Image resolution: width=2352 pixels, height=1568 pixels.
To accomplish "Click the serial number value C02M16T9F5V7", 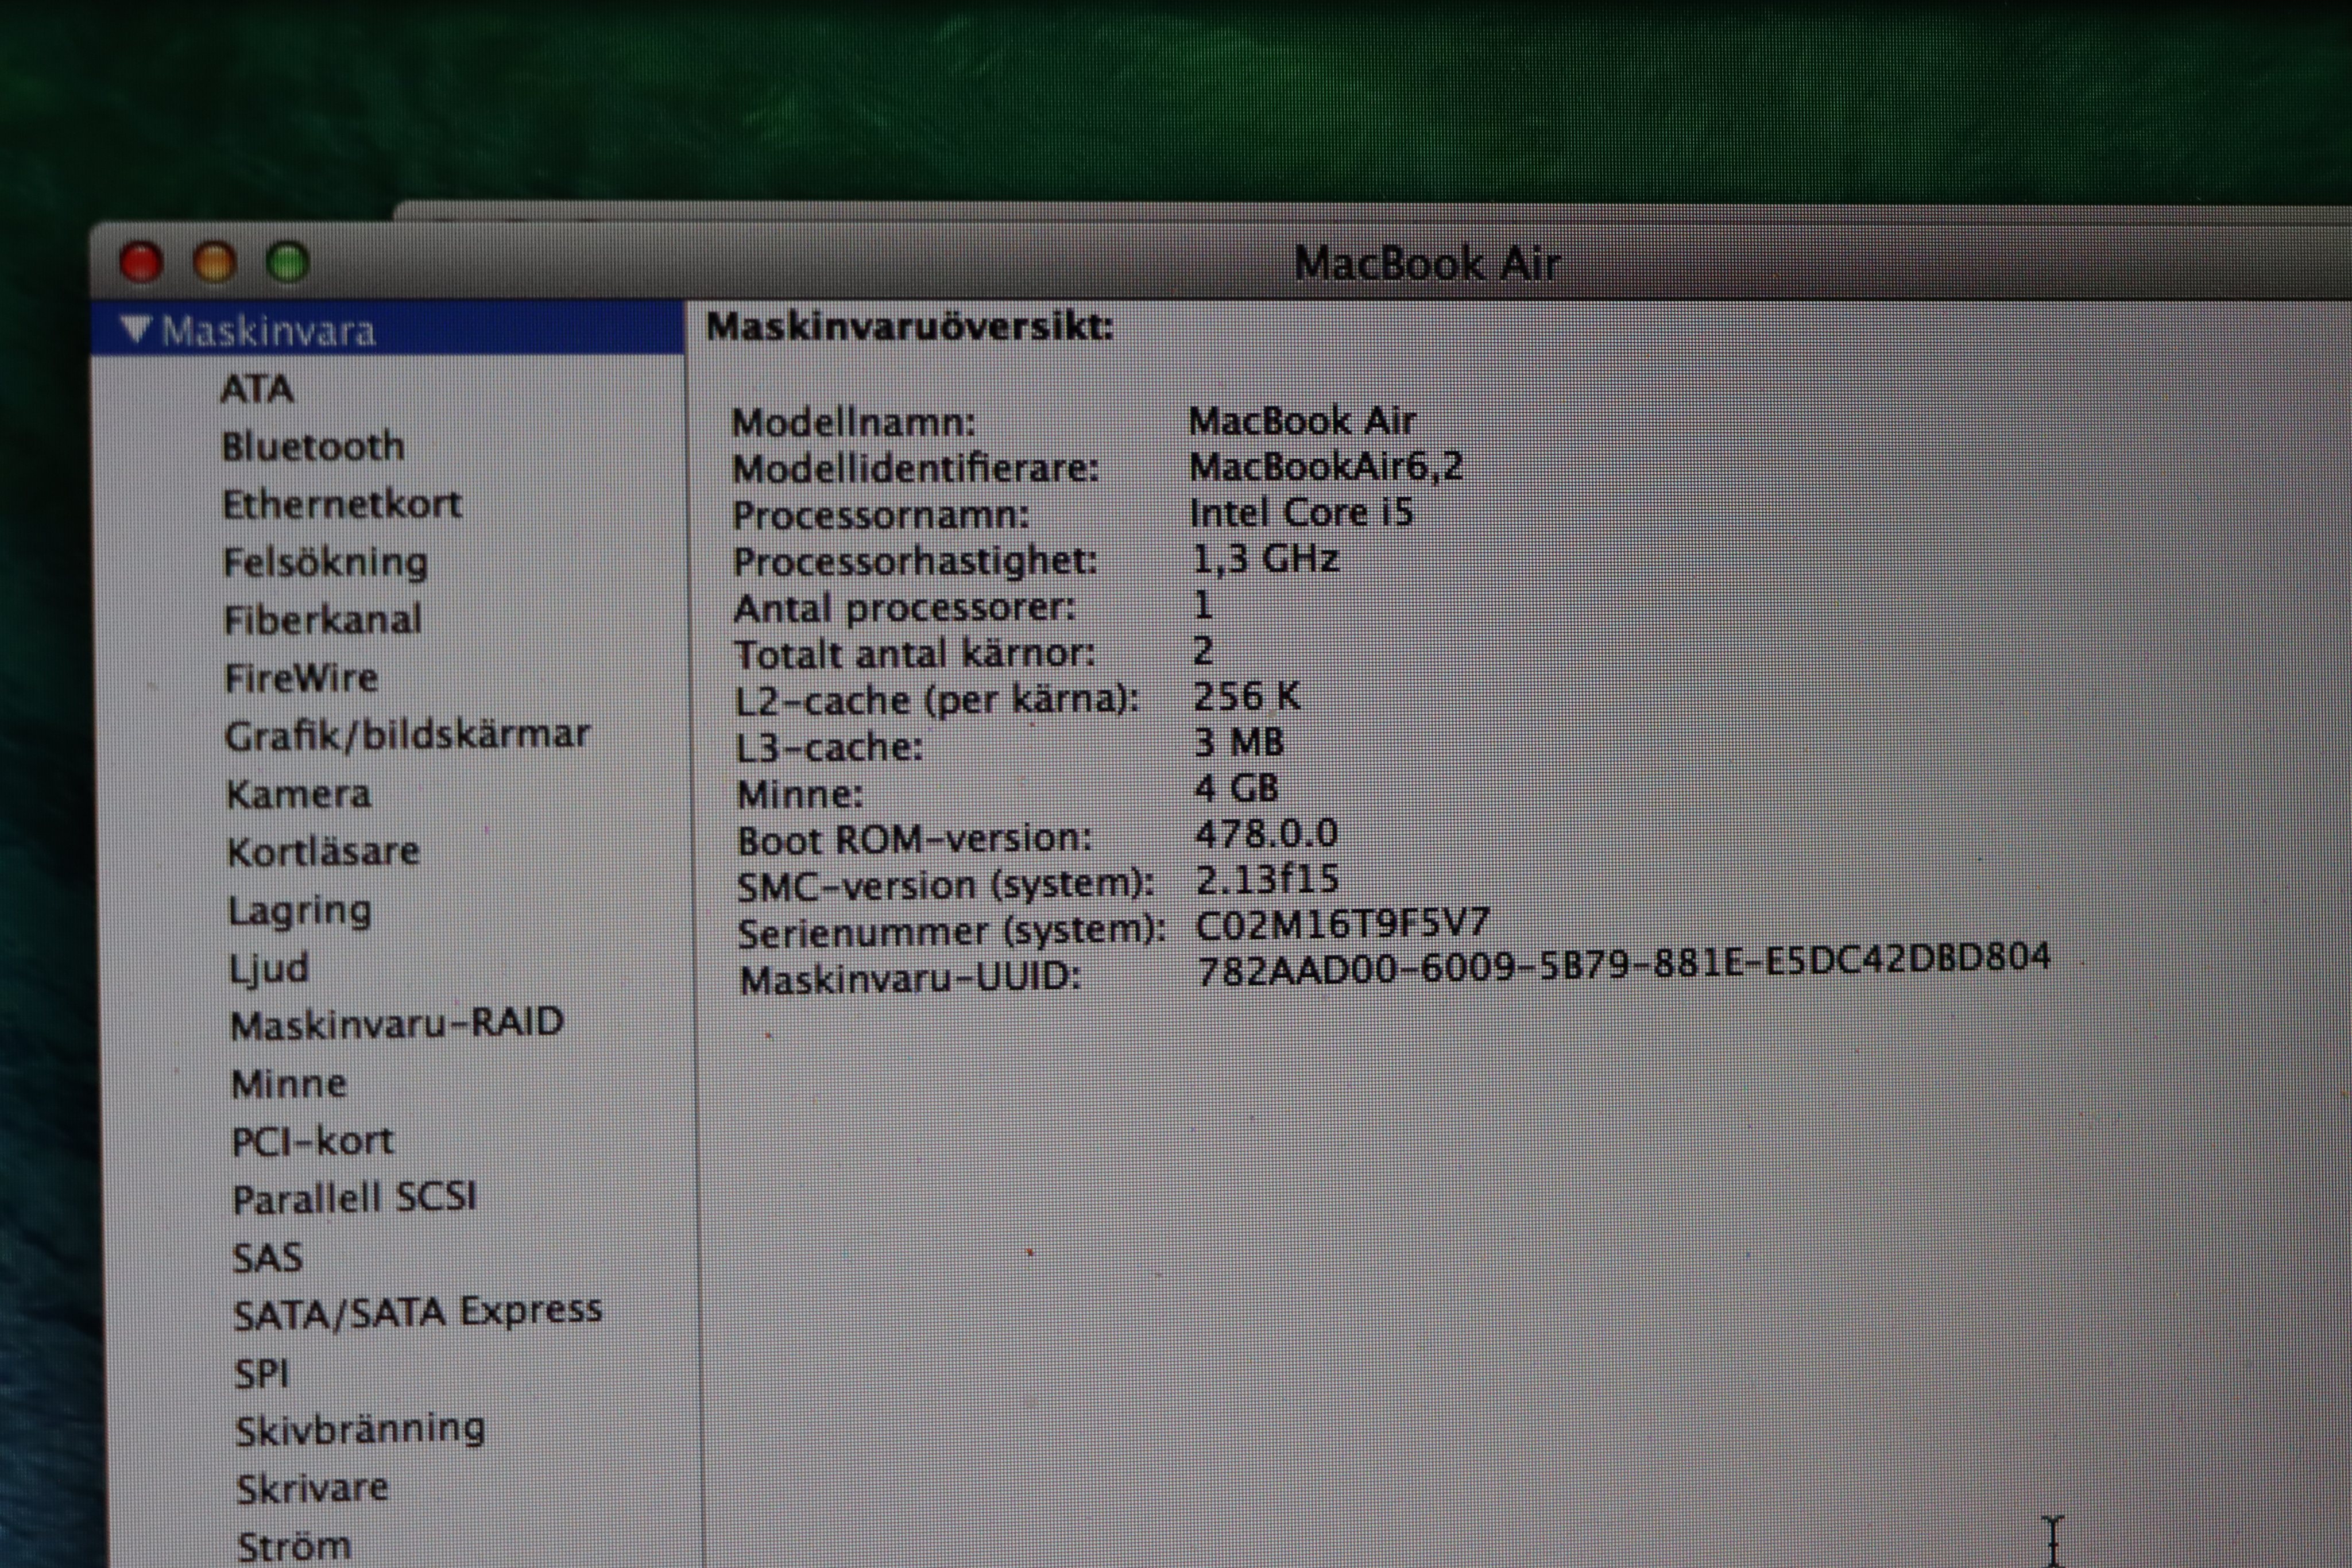I will tap(1342, 924).
